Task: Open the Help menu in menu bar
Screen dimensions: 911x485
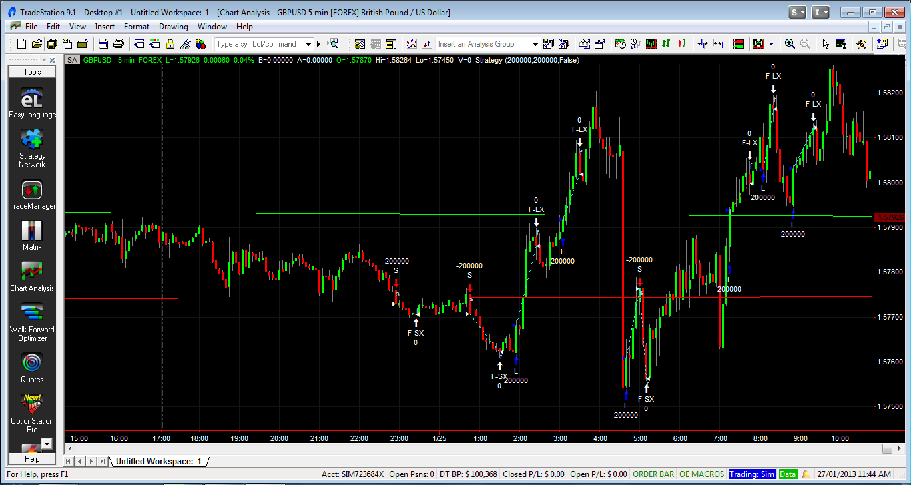Action: 244,27
